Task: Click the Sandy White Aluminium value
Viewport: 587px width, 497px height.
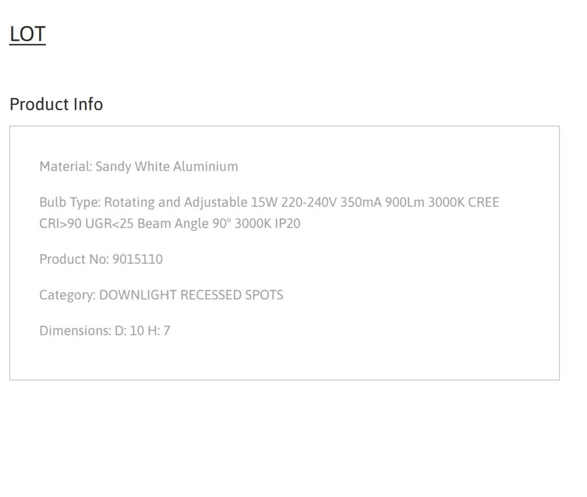Action: click(167, 167)
